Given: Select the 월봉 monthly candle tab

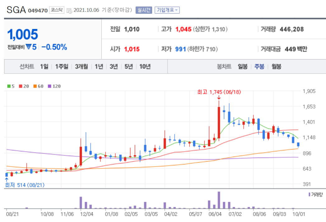Looking at the screenshot, I should [276, 66].
